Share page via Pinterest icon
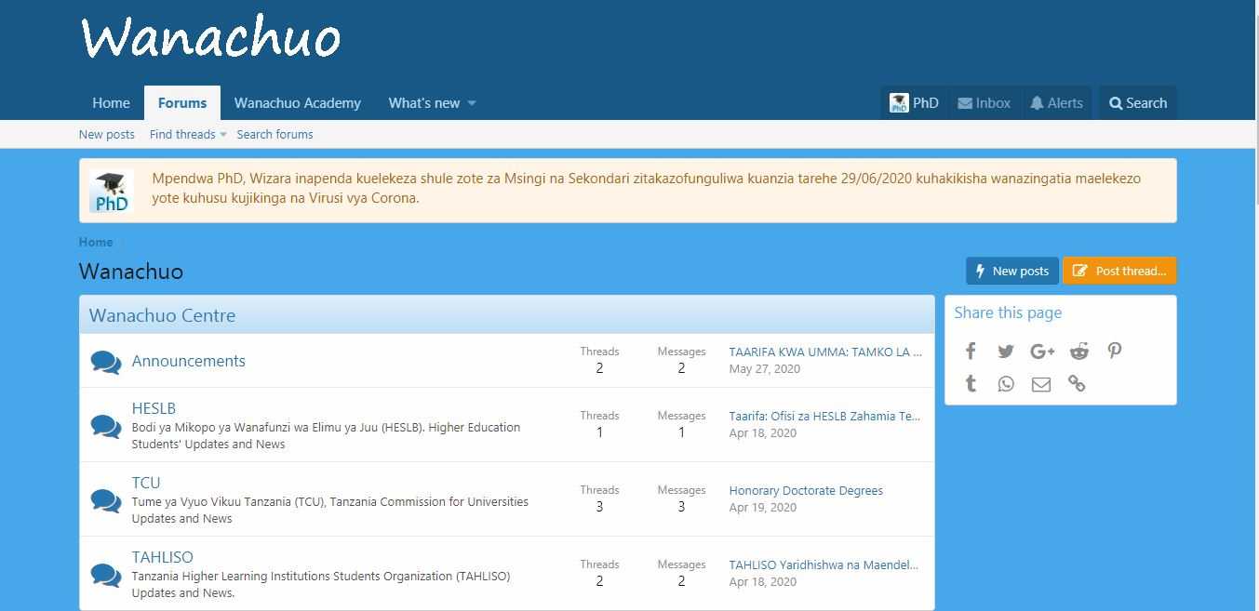Image resolution: width=1259 pixels, height=611 pixels. point(1115,351)
